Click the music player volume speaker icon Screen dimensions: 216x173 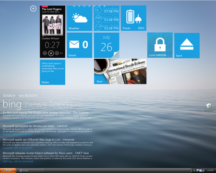tap(61, 53)
